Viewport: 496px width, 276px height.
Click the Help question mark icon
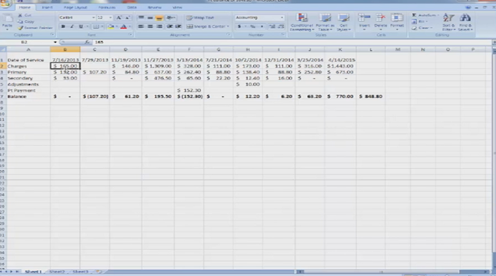click(x=468, y=7)
